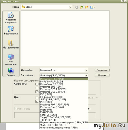
Task: Uncheck the third checked box in Сохранить group
Action: tap(37, 92)
